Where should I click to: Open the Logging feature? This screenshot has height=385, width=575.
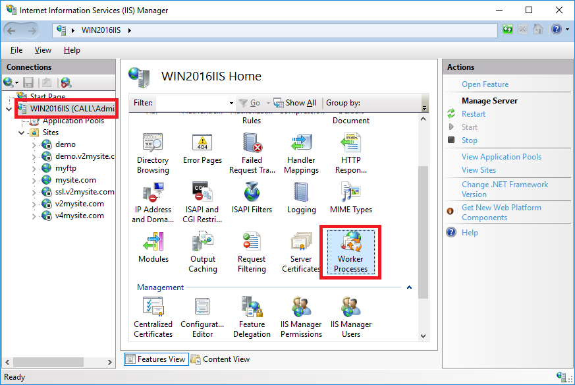point(302,198)
